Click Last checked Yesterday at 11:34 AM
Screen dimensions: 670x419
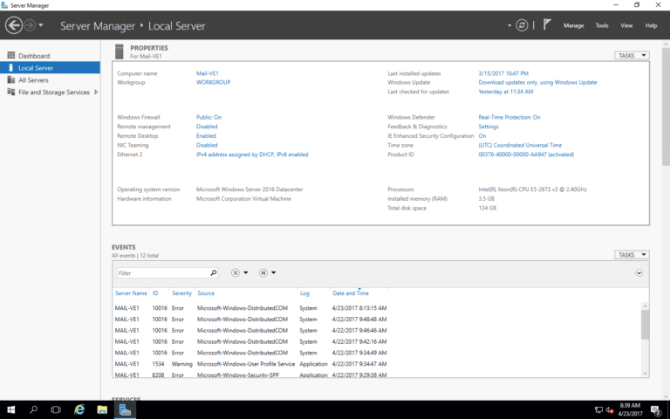(506, 92)
